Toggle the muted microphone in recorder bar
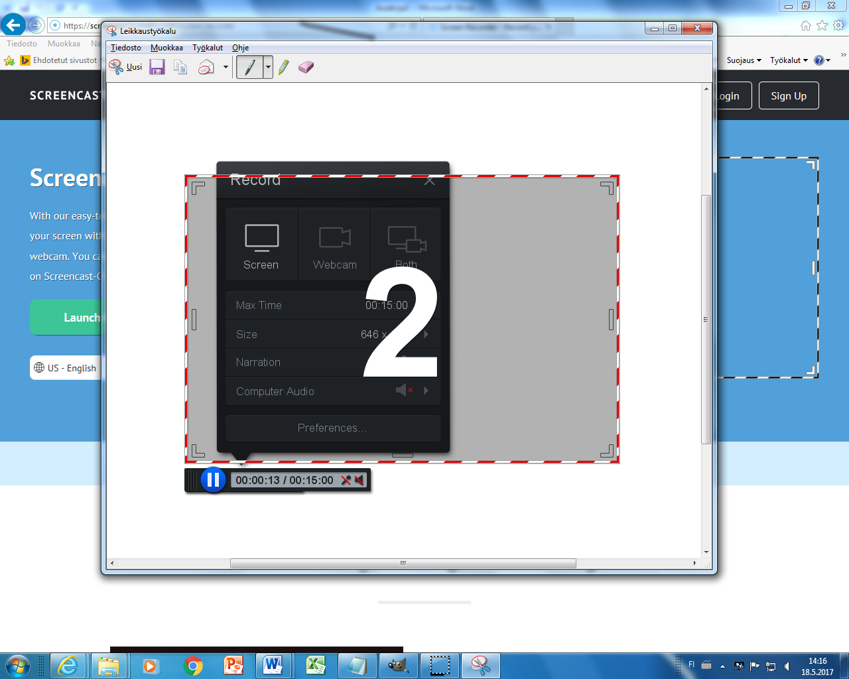Screen dimensions: 849x679 click(346, 480)
